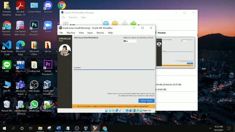Open the Control Panel desktop icon

34,7
